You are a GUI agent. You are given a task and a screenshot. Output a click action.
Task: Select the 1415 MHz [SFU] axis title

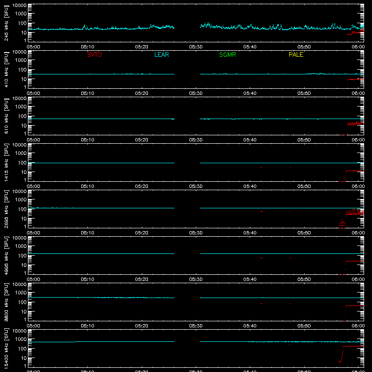click(x=7, y=163)
